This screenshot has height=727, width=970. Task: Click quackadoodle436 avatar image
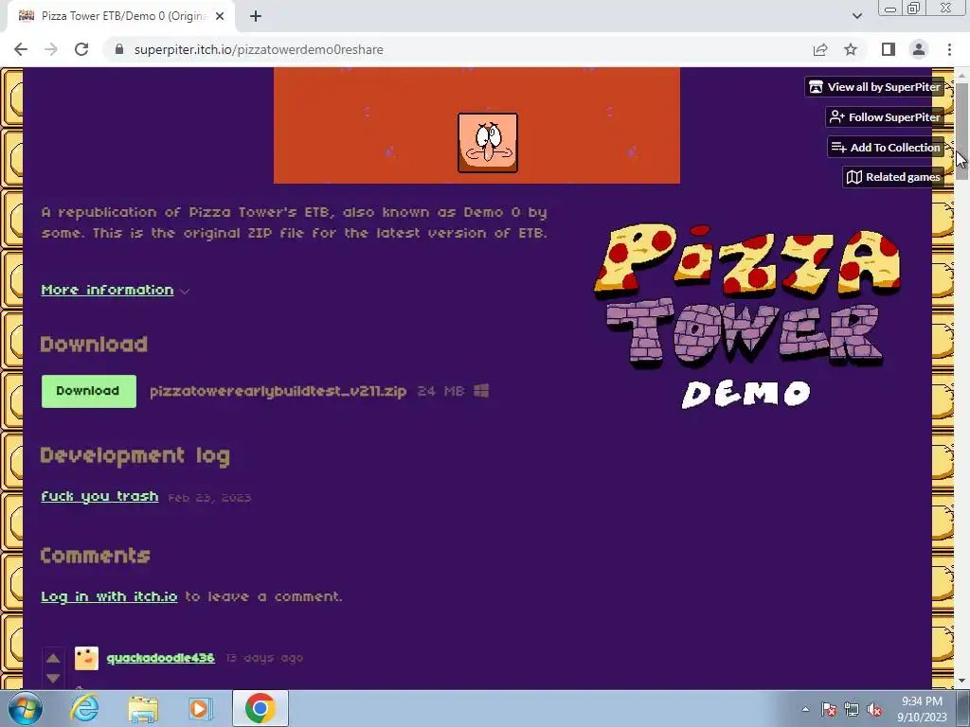(x=86, y=659)
